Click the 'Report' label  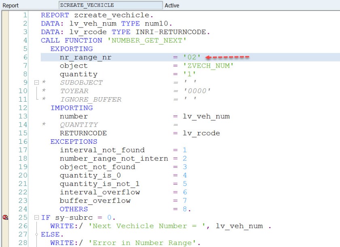coord(11,5)
